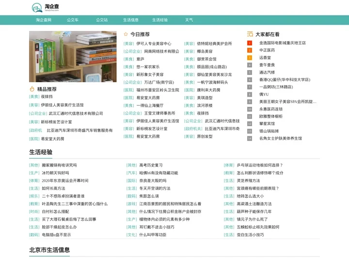Open 原创发型 link

click(205, 136)
